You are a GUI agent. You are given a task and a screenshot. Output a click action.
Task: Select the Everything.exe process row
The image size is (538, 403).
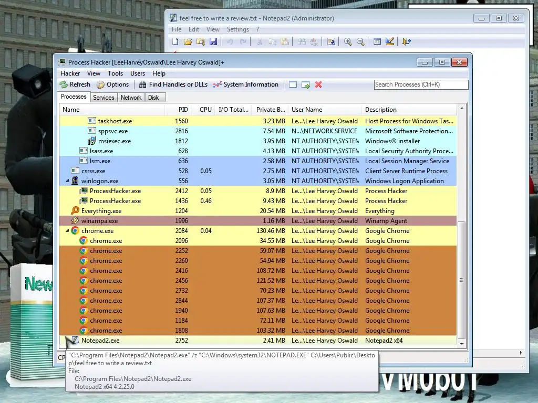(x=257, y=211)
